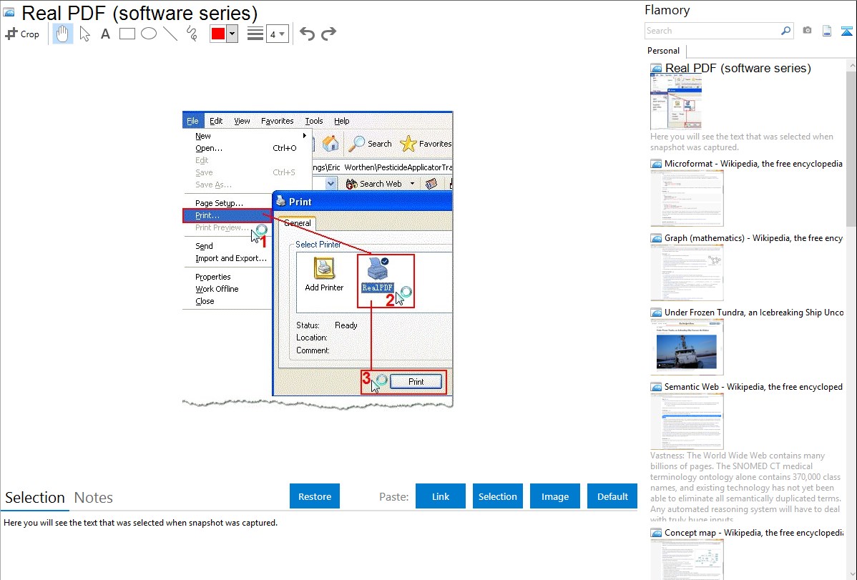Click the "Flamory" panel title text
Screen dimensions: 857x580
[667, 11]
